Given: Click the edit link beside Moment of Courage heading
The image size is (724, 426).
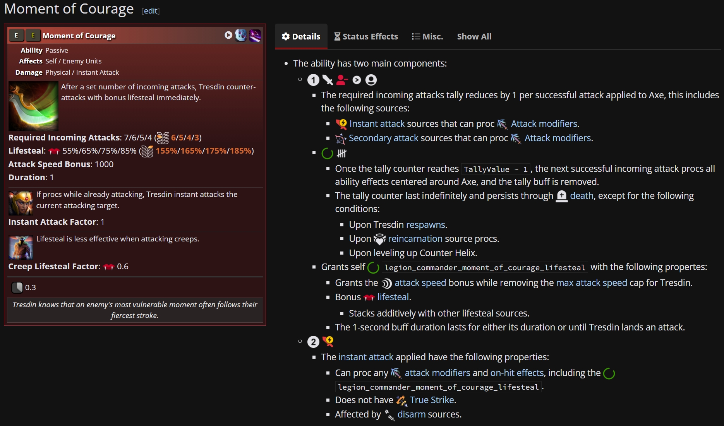Looking at the screenshot, I should click(151, 11).
